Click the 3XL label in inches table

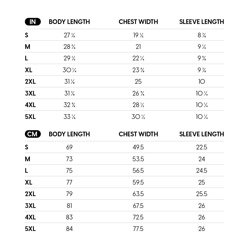[x=30, y=93]
